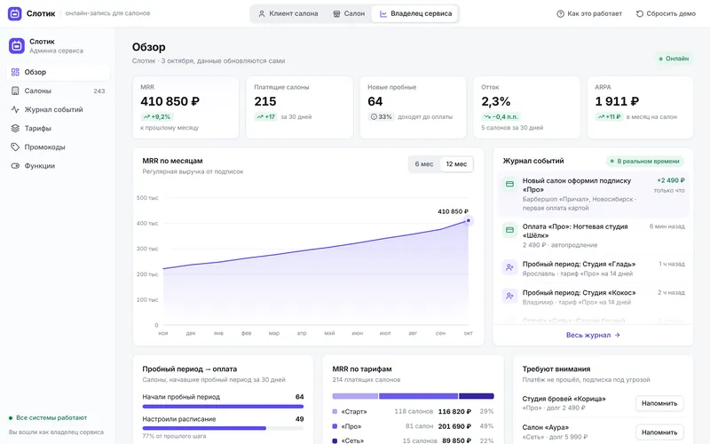
Task: Click the Как это работает help icon
Action: point(560,13)
